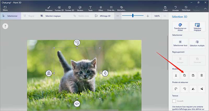Open the more options ellipsis menu
The height and width of the screenshot is (111, 209).
pos(165,16)
